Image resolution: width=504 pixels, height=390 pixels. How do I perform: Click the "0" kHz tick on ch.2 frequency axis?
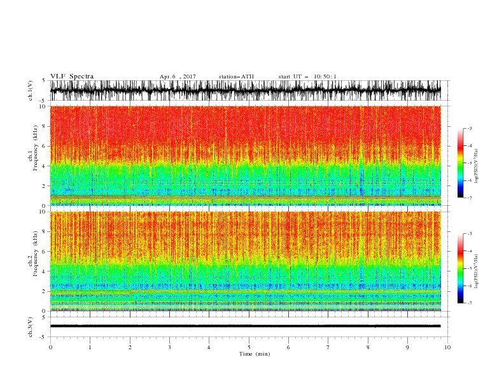tap(45, 311)
